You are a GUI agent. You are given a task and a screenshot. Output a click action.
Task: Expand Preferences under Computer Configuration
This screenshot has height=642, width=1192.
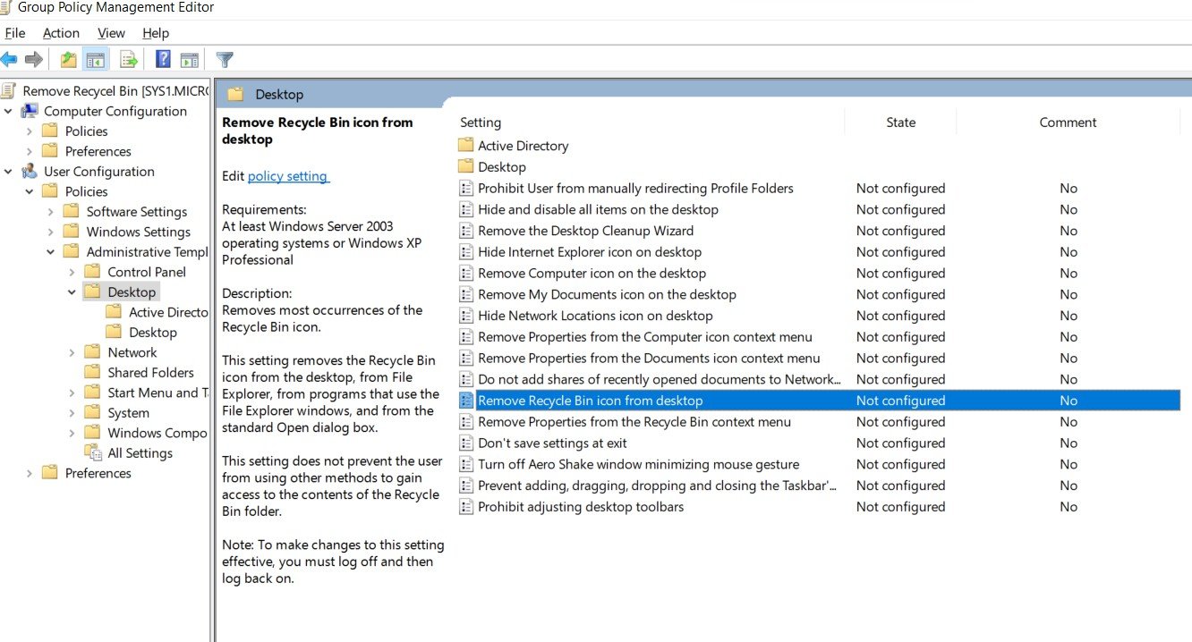click(30, 151)
